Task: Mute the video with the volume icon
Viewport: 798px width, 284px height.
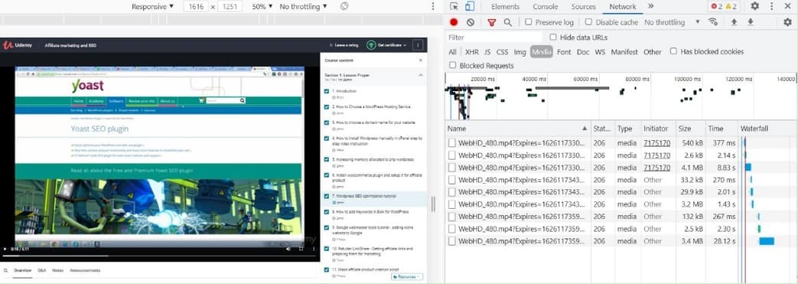Action: click(x=288, y=249)
